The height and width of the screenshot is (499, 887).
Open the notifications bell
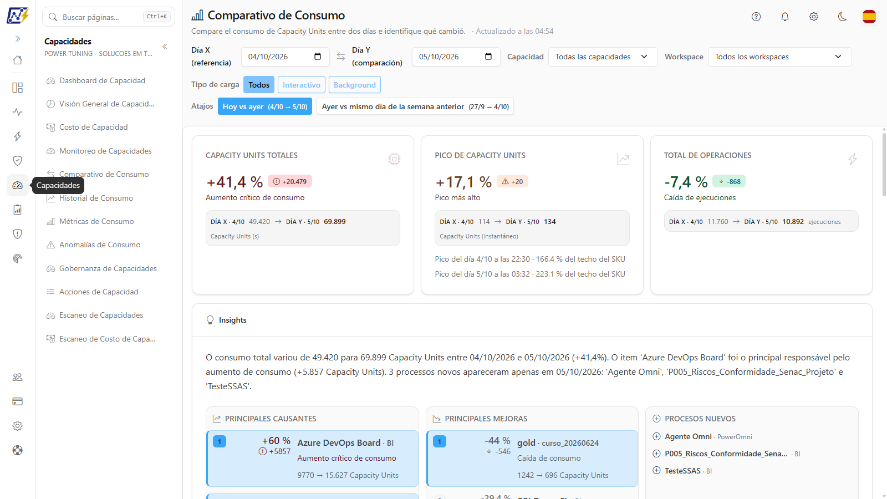785,17
